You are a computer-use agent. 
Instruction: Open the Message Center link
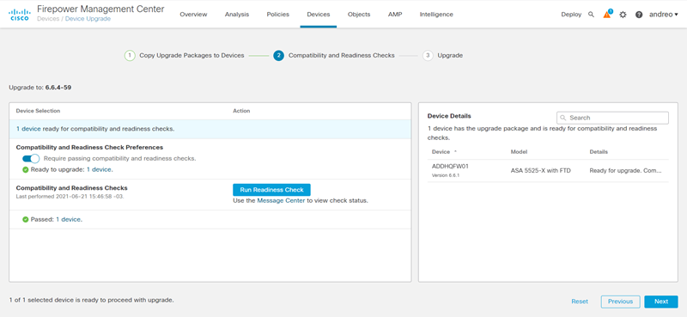(x=281, y=201)
